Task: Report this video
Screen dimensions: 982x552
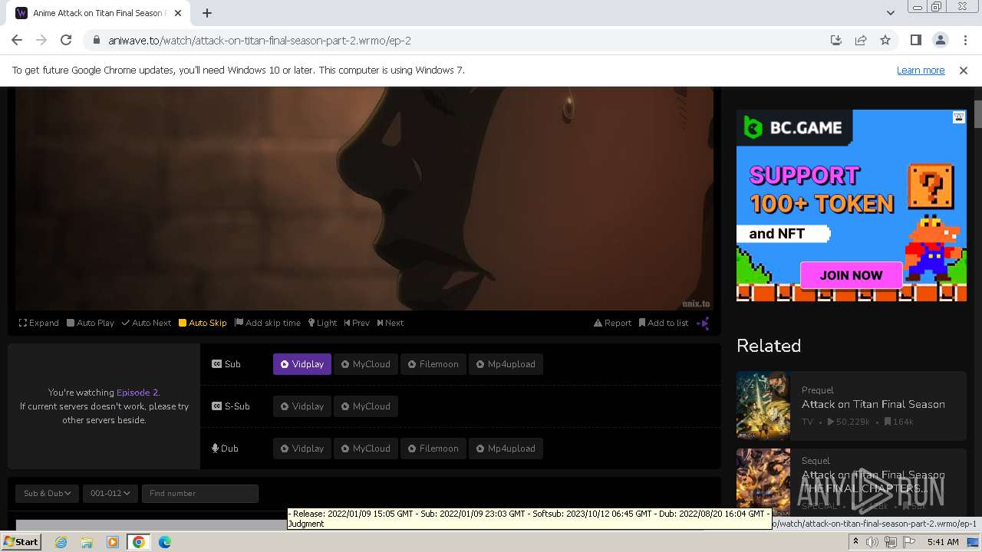Action: (612, 323)
